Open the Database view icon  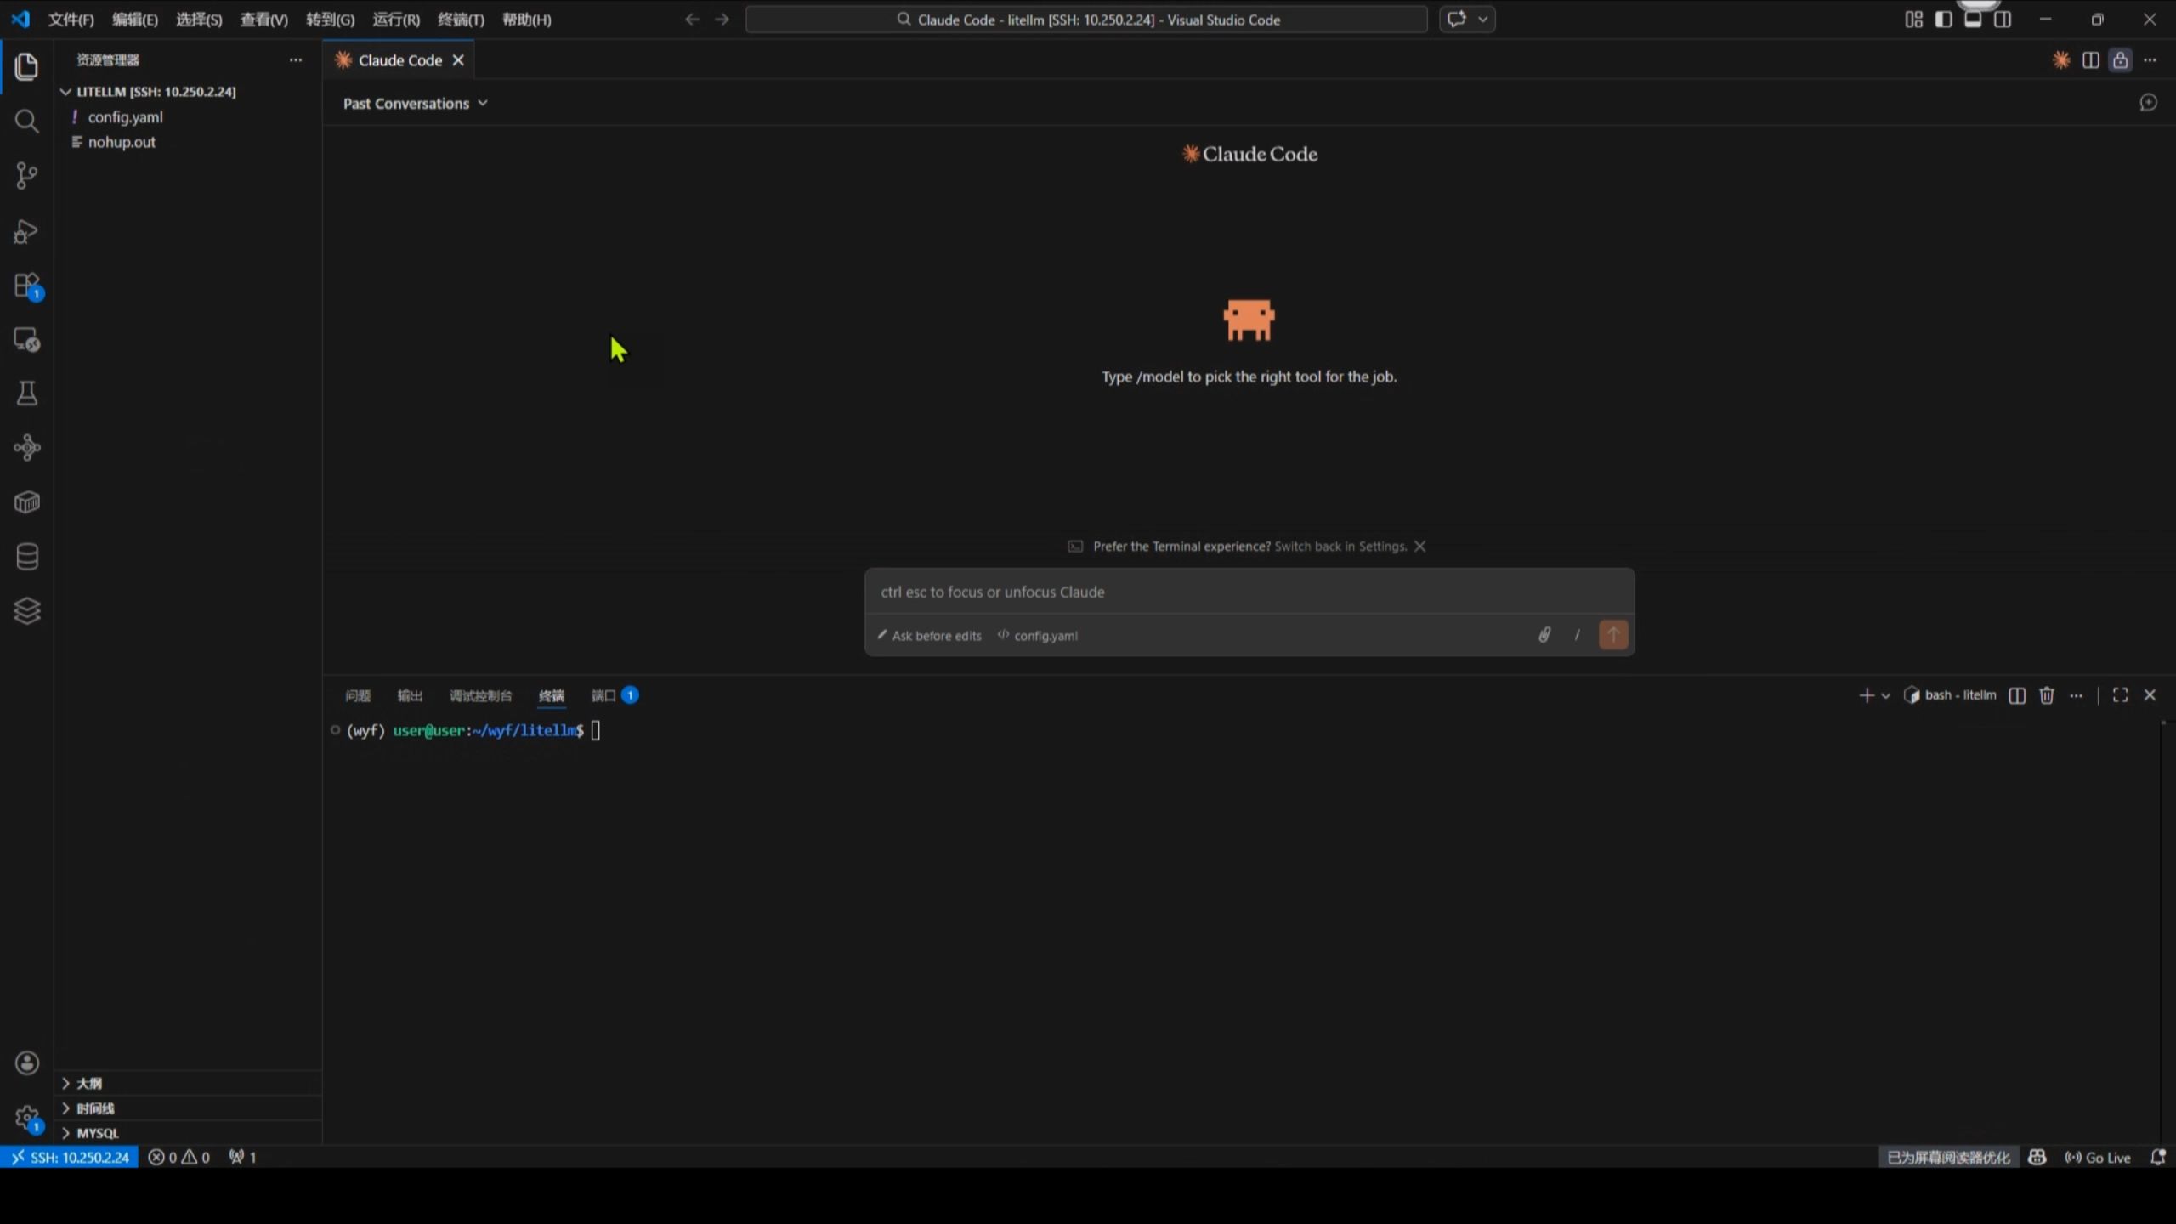click(26, 557)
